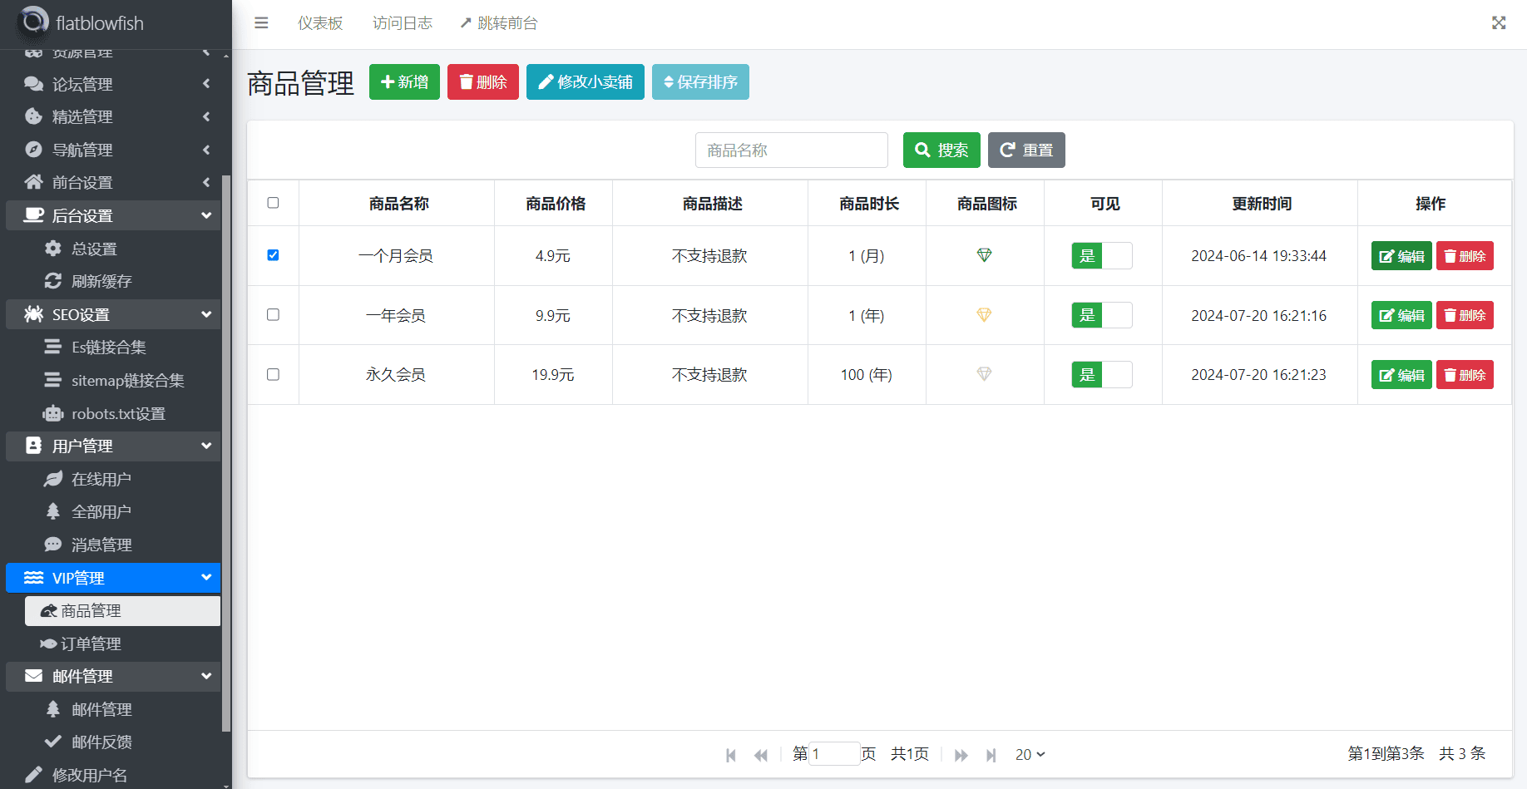Open 邮件反馈 in sidebar

(113, 742)
